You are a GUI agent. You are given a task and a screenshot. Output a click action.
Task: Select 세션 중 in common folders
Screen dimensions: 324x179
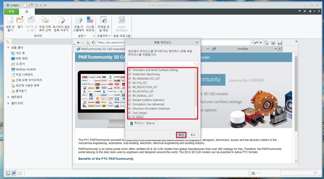(x=18, y=53)
